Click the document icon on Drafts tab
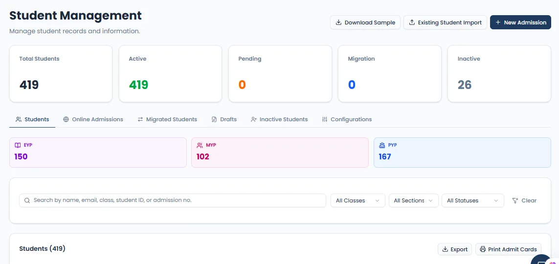This screenshot has width=559, height=264. pyautogui.click(x=214, y=119)
